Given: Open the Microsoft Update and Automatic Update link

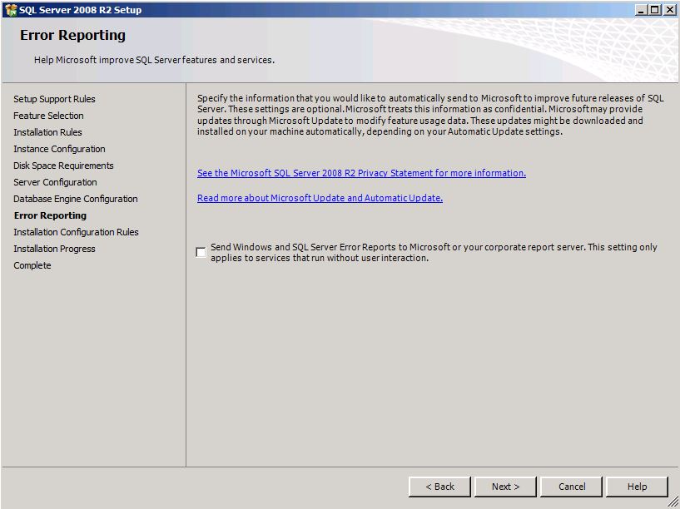Looking at the screenshot, I should point(319,198).
